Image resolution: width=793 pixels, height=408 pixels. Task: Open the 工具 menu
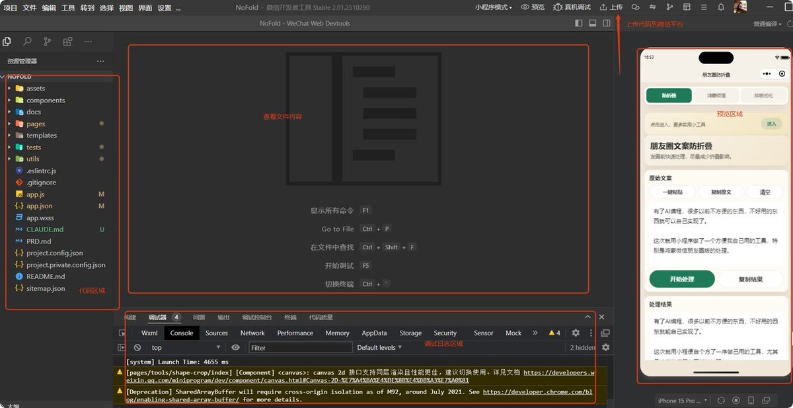point(68,8)
